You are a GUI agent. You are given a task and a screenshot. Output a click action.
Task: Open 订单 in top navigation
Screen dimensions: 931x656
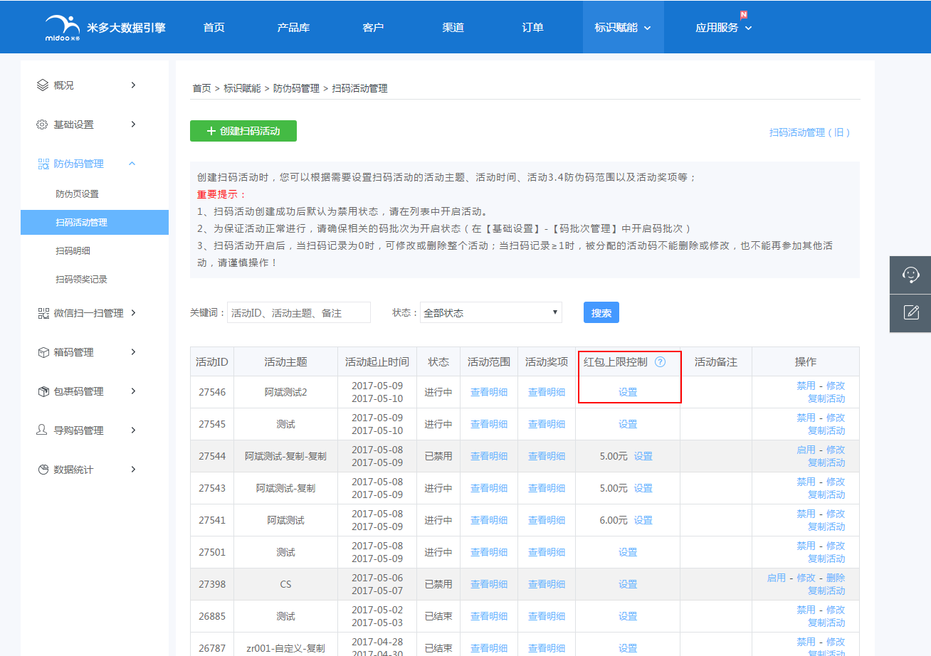pos(532,28)
